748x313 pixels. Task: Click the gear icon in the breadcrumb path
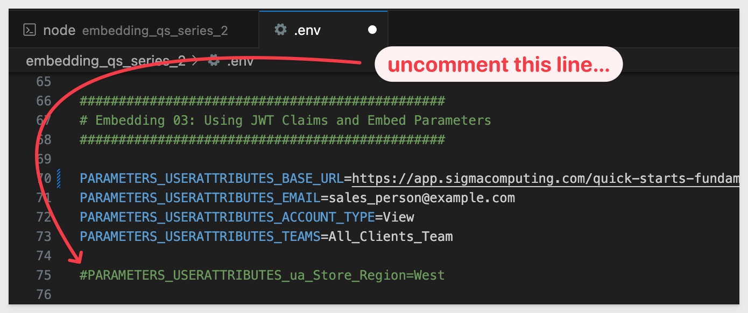(214, 61)
